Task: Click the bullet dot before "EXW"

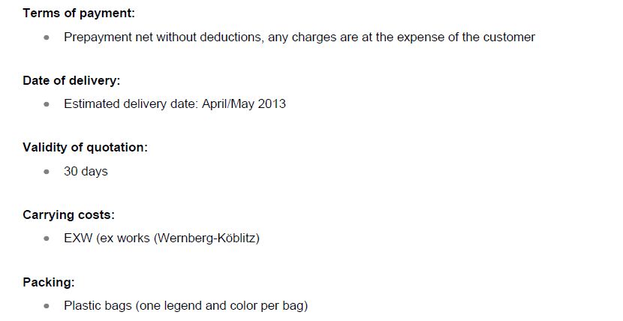Action: 47,239
